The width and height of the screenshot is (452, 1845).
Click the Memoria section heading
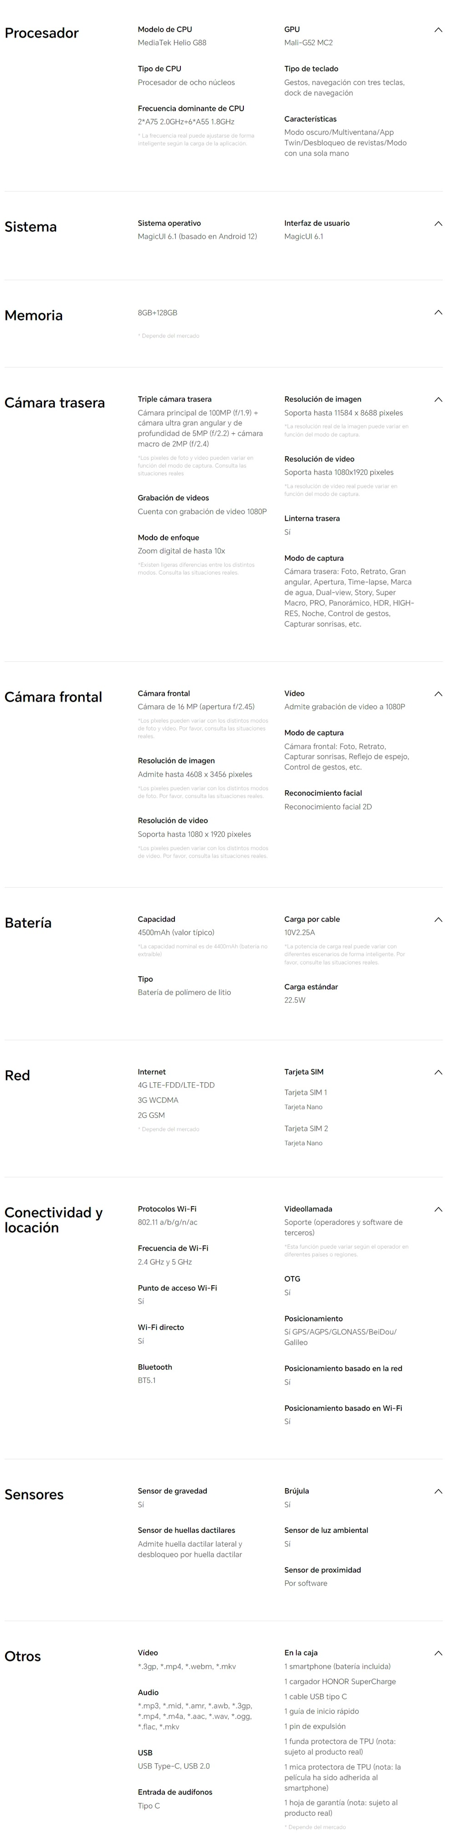pos(34,316)
